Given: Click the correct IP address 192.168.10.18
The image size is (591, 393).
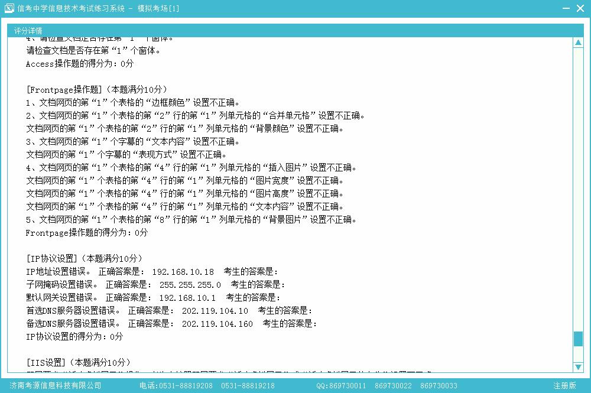Looking at the screenshot, I should [183, 272].
